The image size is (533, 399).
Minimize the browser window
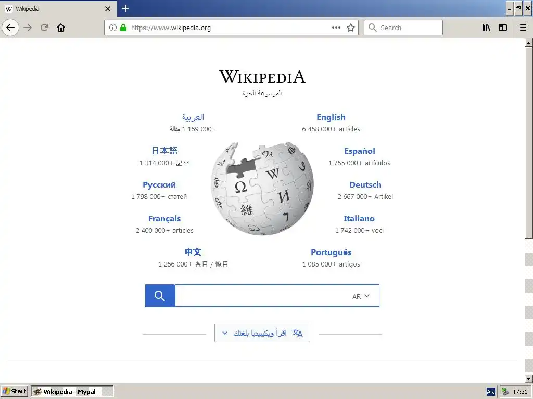point(509,8)
